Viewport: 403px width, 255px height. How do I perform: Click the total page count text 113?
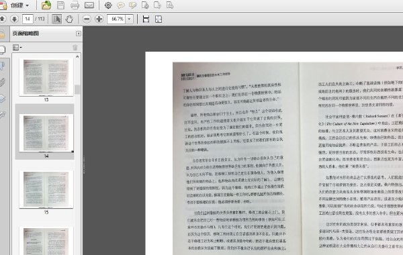click(x=41, y=19)
